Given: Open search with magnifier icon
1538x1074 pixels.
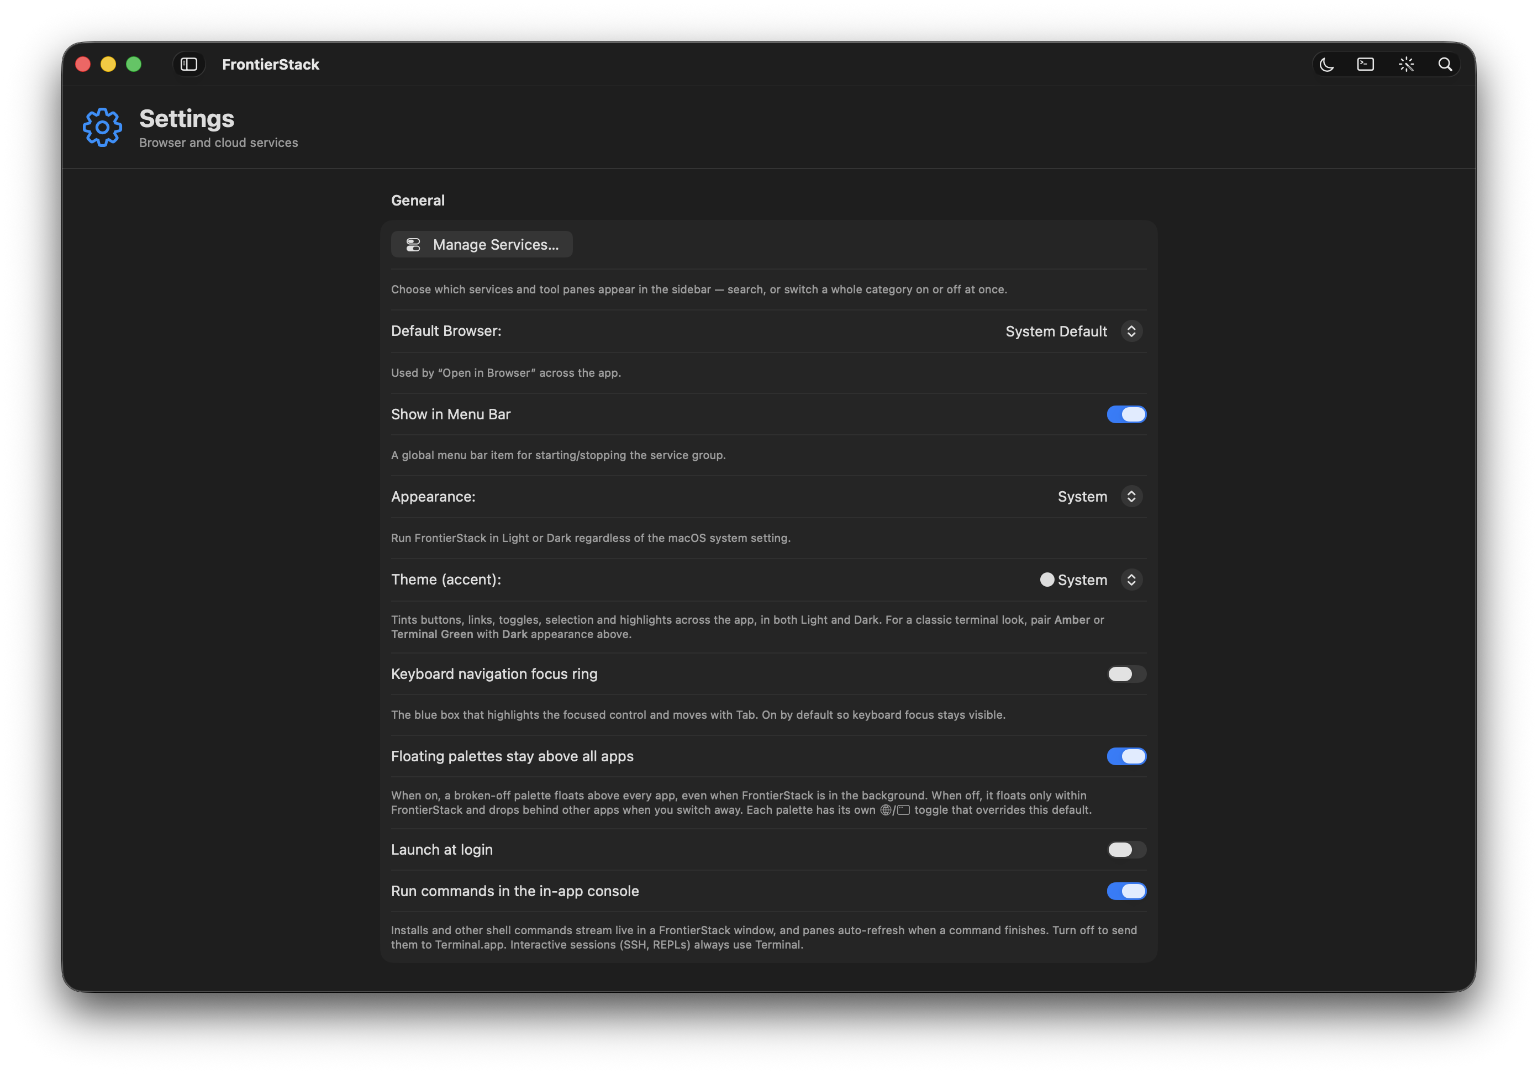Looking at the screenshot, I should [1445, 64].
